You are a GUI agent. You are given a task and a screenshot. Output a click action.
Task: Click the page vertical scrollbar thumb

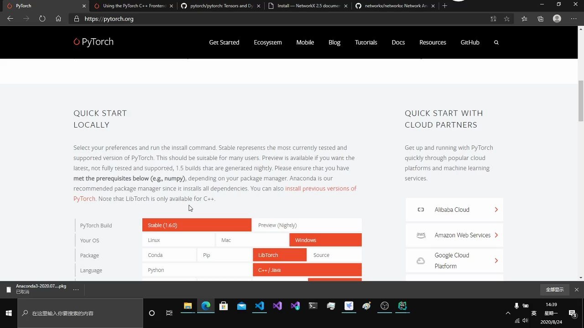tap(581, 101)
